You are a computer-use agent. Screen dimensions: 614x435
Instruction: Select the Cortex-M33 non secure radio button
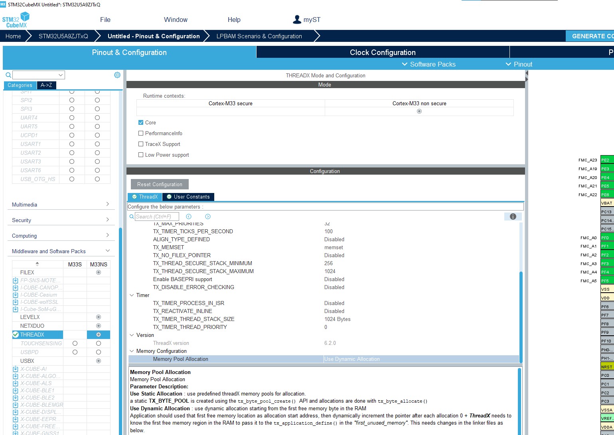coord(419,111)
